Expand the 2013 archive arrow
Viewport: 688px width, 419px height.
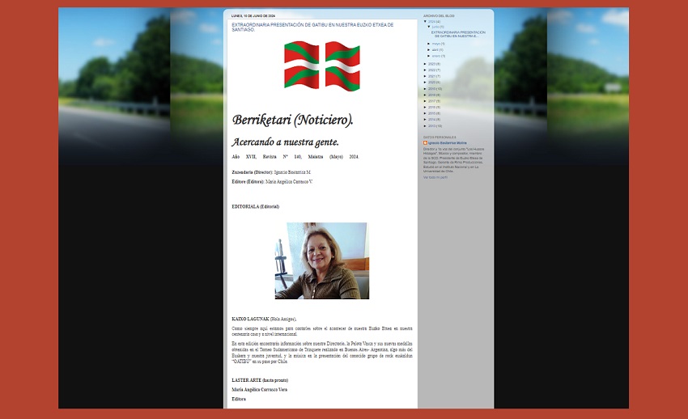425,126
